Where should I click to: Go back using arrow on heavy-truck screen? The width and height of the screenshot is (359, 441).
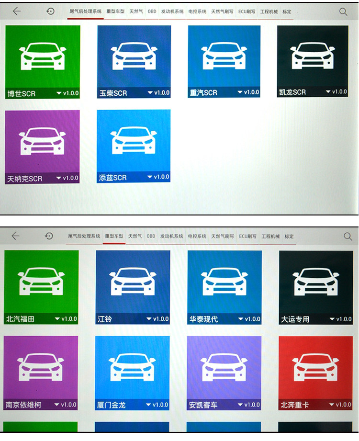tap(15, 236)
